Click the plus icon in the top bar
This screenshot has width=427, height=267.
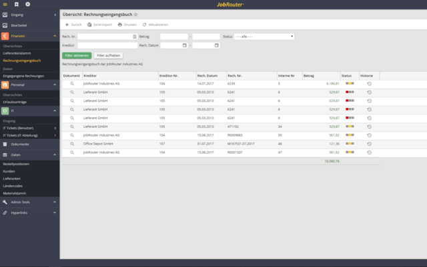coord(28,4)
